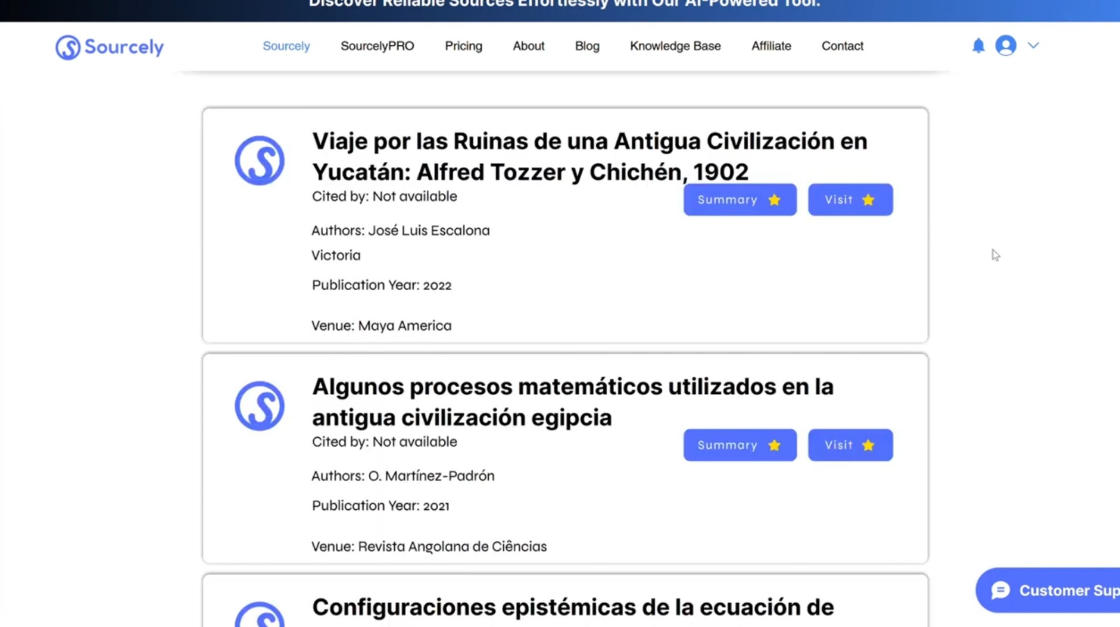The width and height of the screenshot is (1120, 627).
Task: Open 'Configuraciones epistémicas' result title
Action: [x=573, y=607]
